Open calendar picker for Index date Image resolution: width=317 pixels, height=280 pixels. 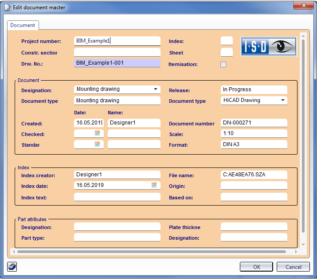(x=154, y=185)
